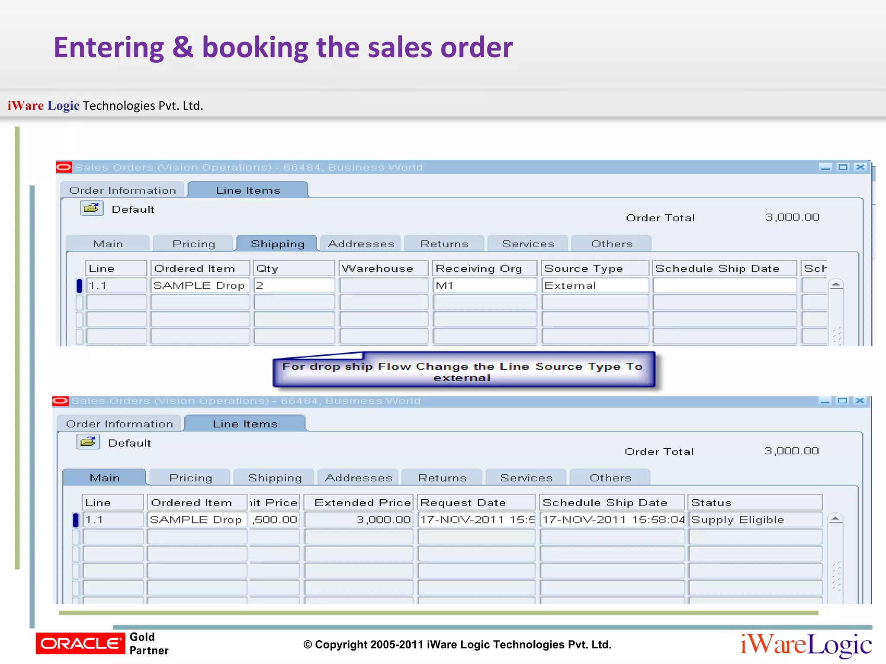Open Main sub-tab in upper window
The width and height of the screenshot is (886, 664).
click(x=108, y=244)
